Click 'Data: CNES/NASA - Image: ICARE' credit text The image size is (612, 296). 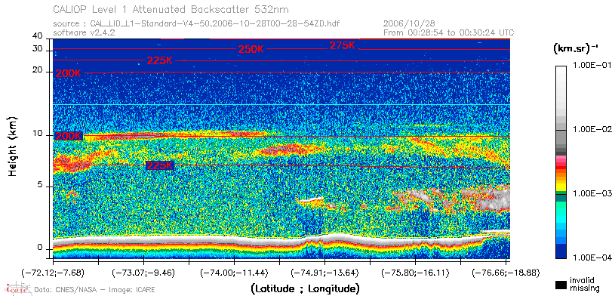(94, 290)
